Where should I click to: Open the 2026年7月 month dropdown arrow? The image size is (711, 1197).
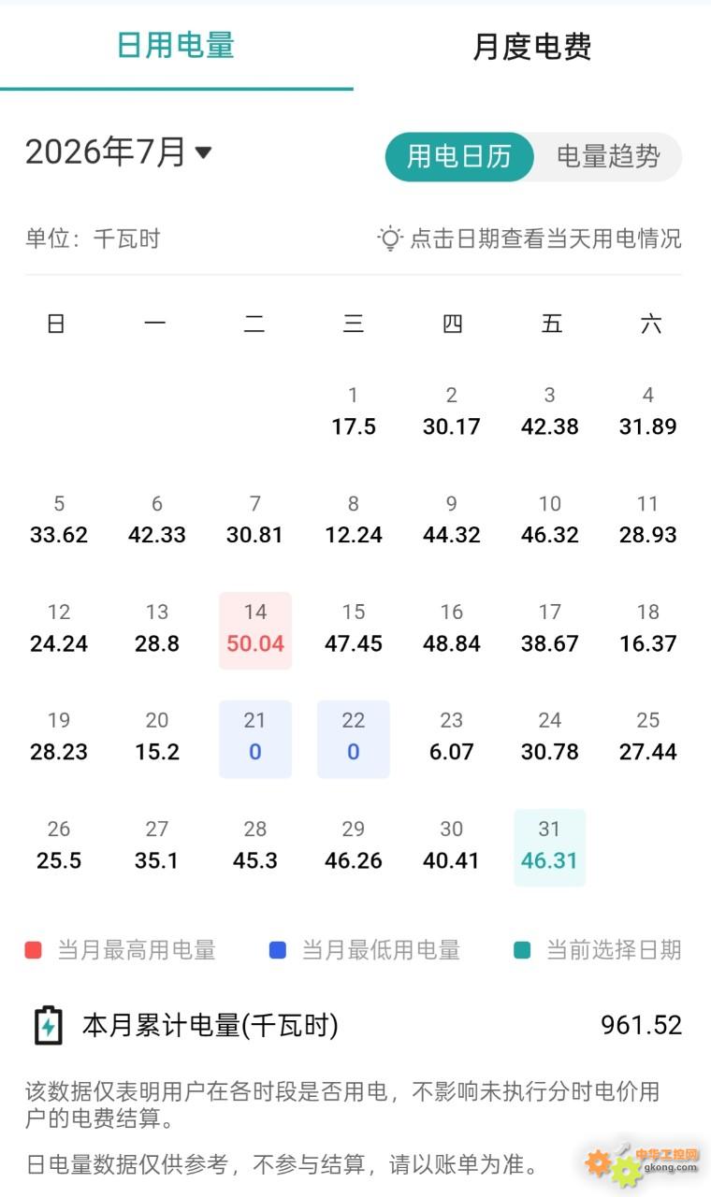203,152
